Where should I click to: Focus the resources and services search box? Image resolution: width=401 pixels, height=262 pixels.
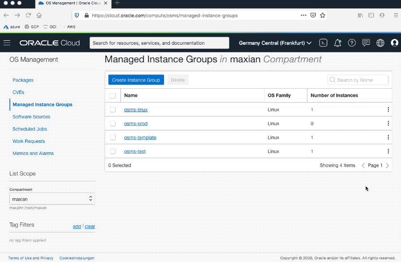coord(160,43)
